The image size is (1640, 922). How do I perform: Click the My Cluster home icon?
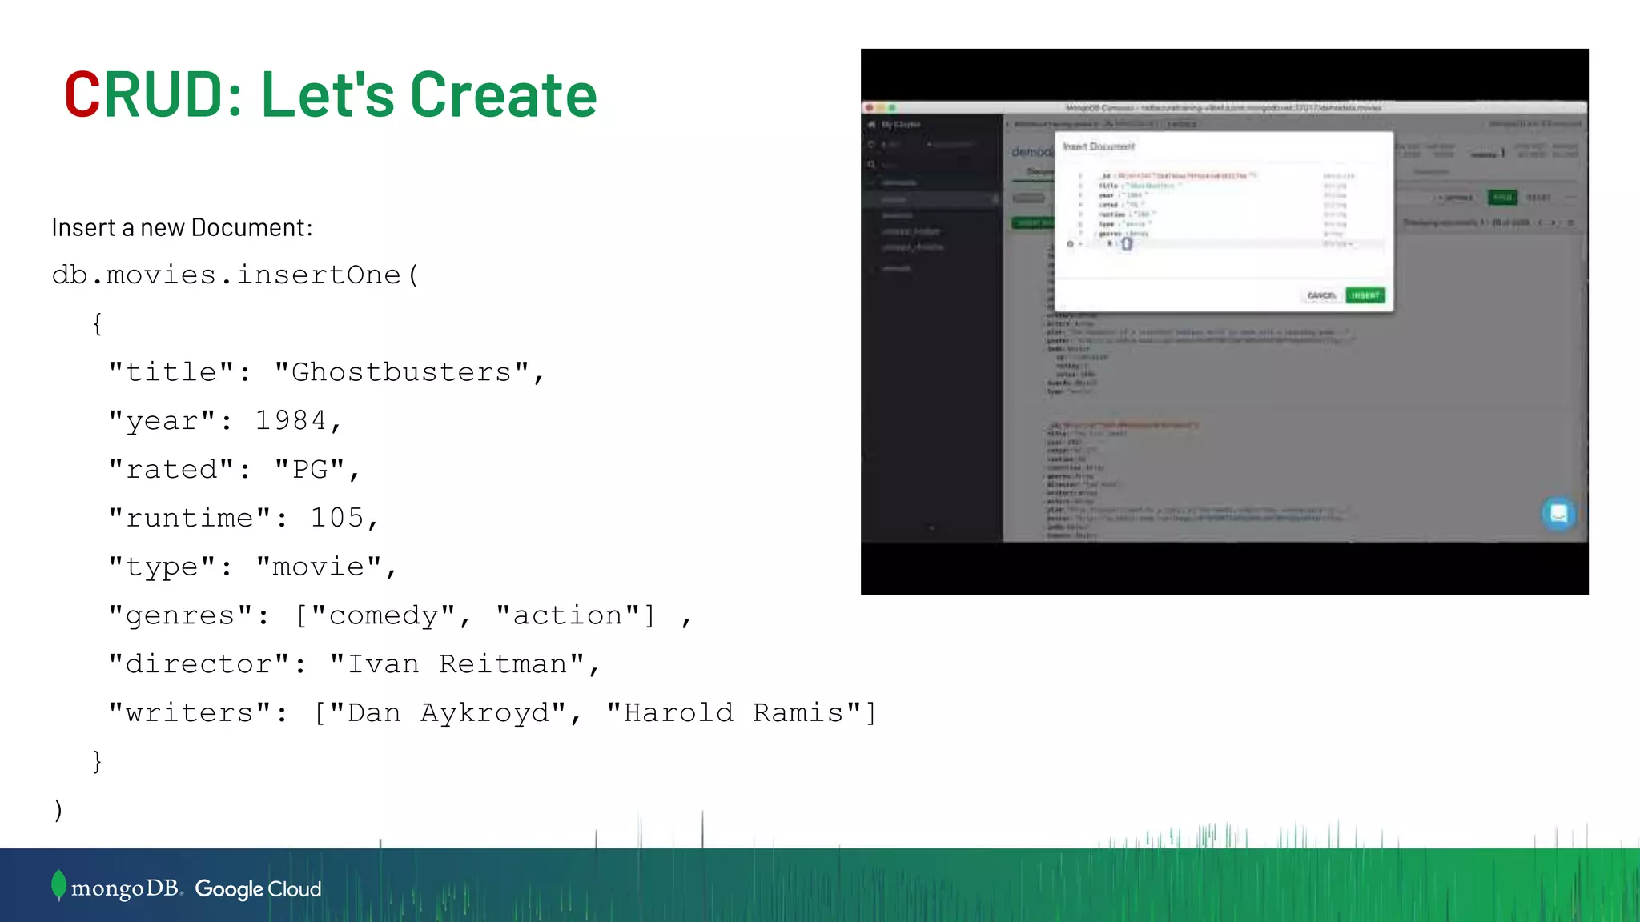click(x=872, y=125)
